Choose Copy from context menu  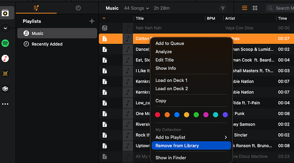191,101
